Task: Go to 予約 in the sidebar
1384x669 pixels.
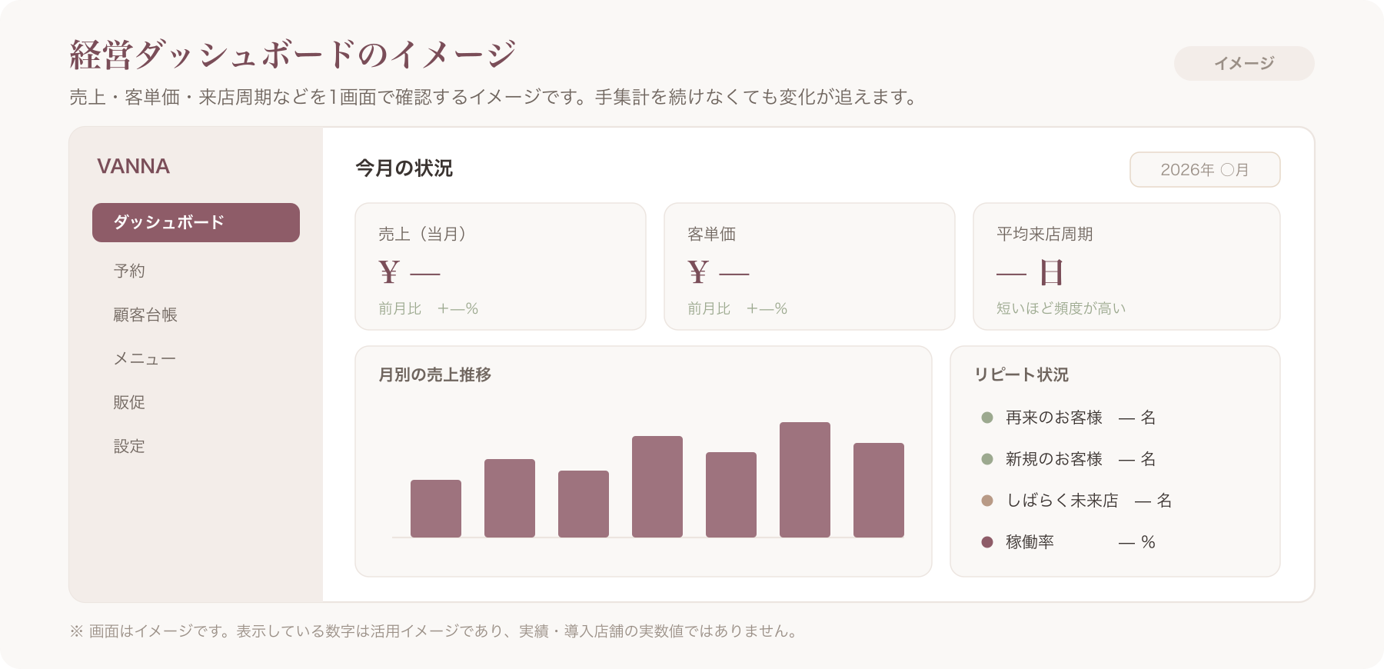Action: 129,271
